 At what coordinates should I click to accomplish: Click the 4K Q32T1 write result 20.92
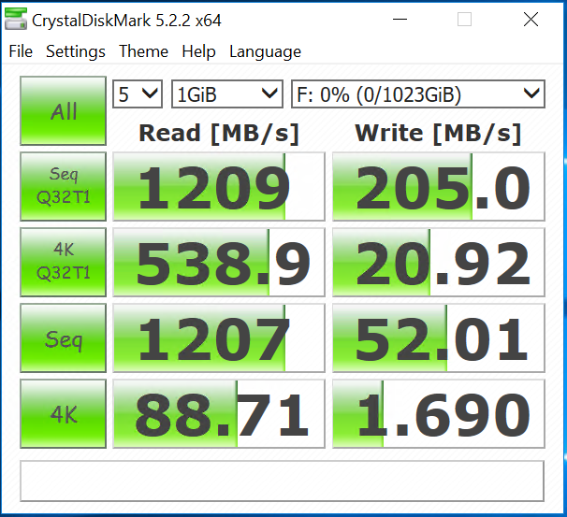coord(439,262)
